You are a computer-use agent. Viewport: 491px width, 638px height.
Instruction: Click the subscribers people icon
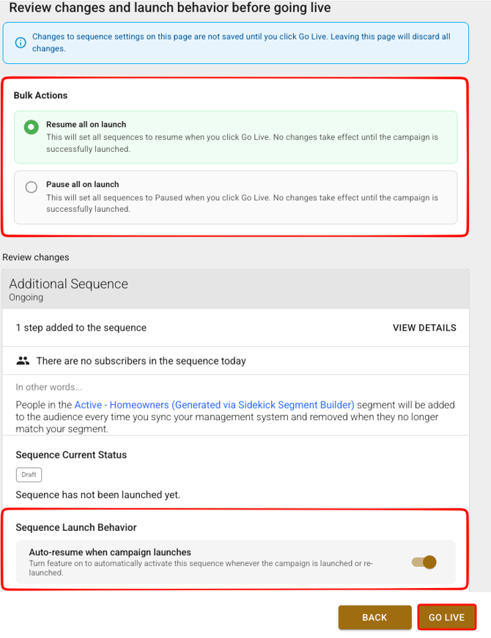click(x=23, y=361)
